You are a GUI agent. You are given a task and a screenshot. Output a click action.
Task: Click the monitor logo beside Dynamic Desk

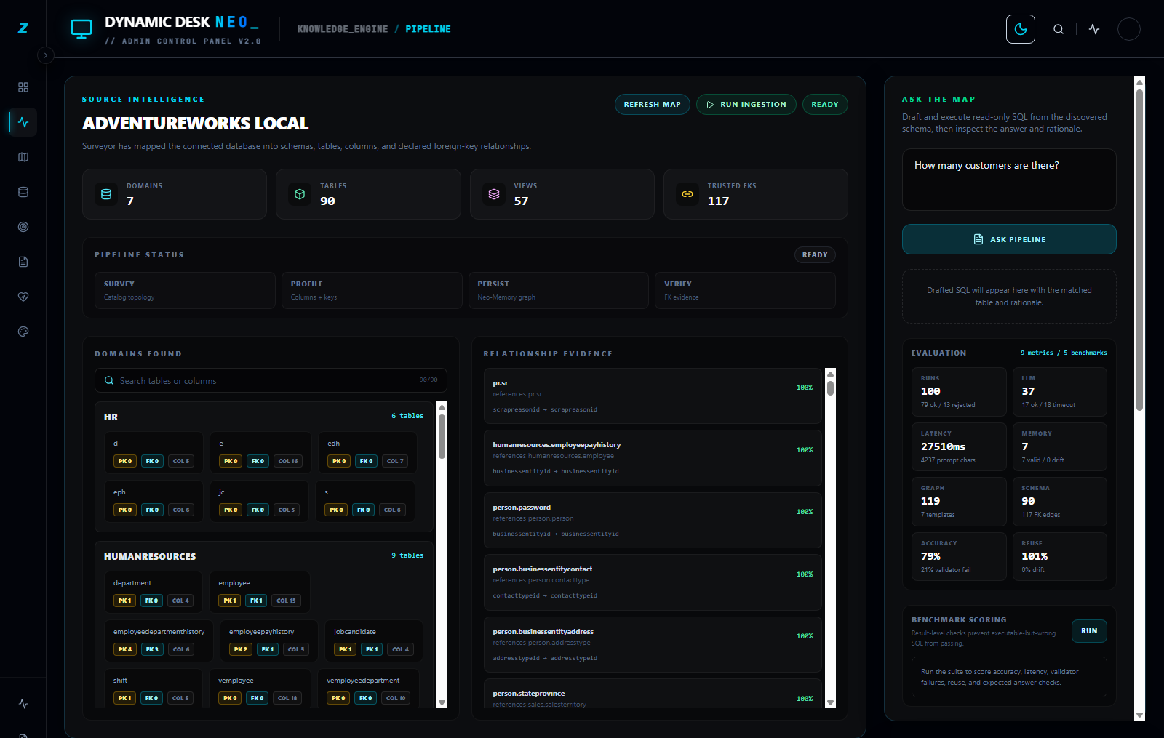pos(81,29)
